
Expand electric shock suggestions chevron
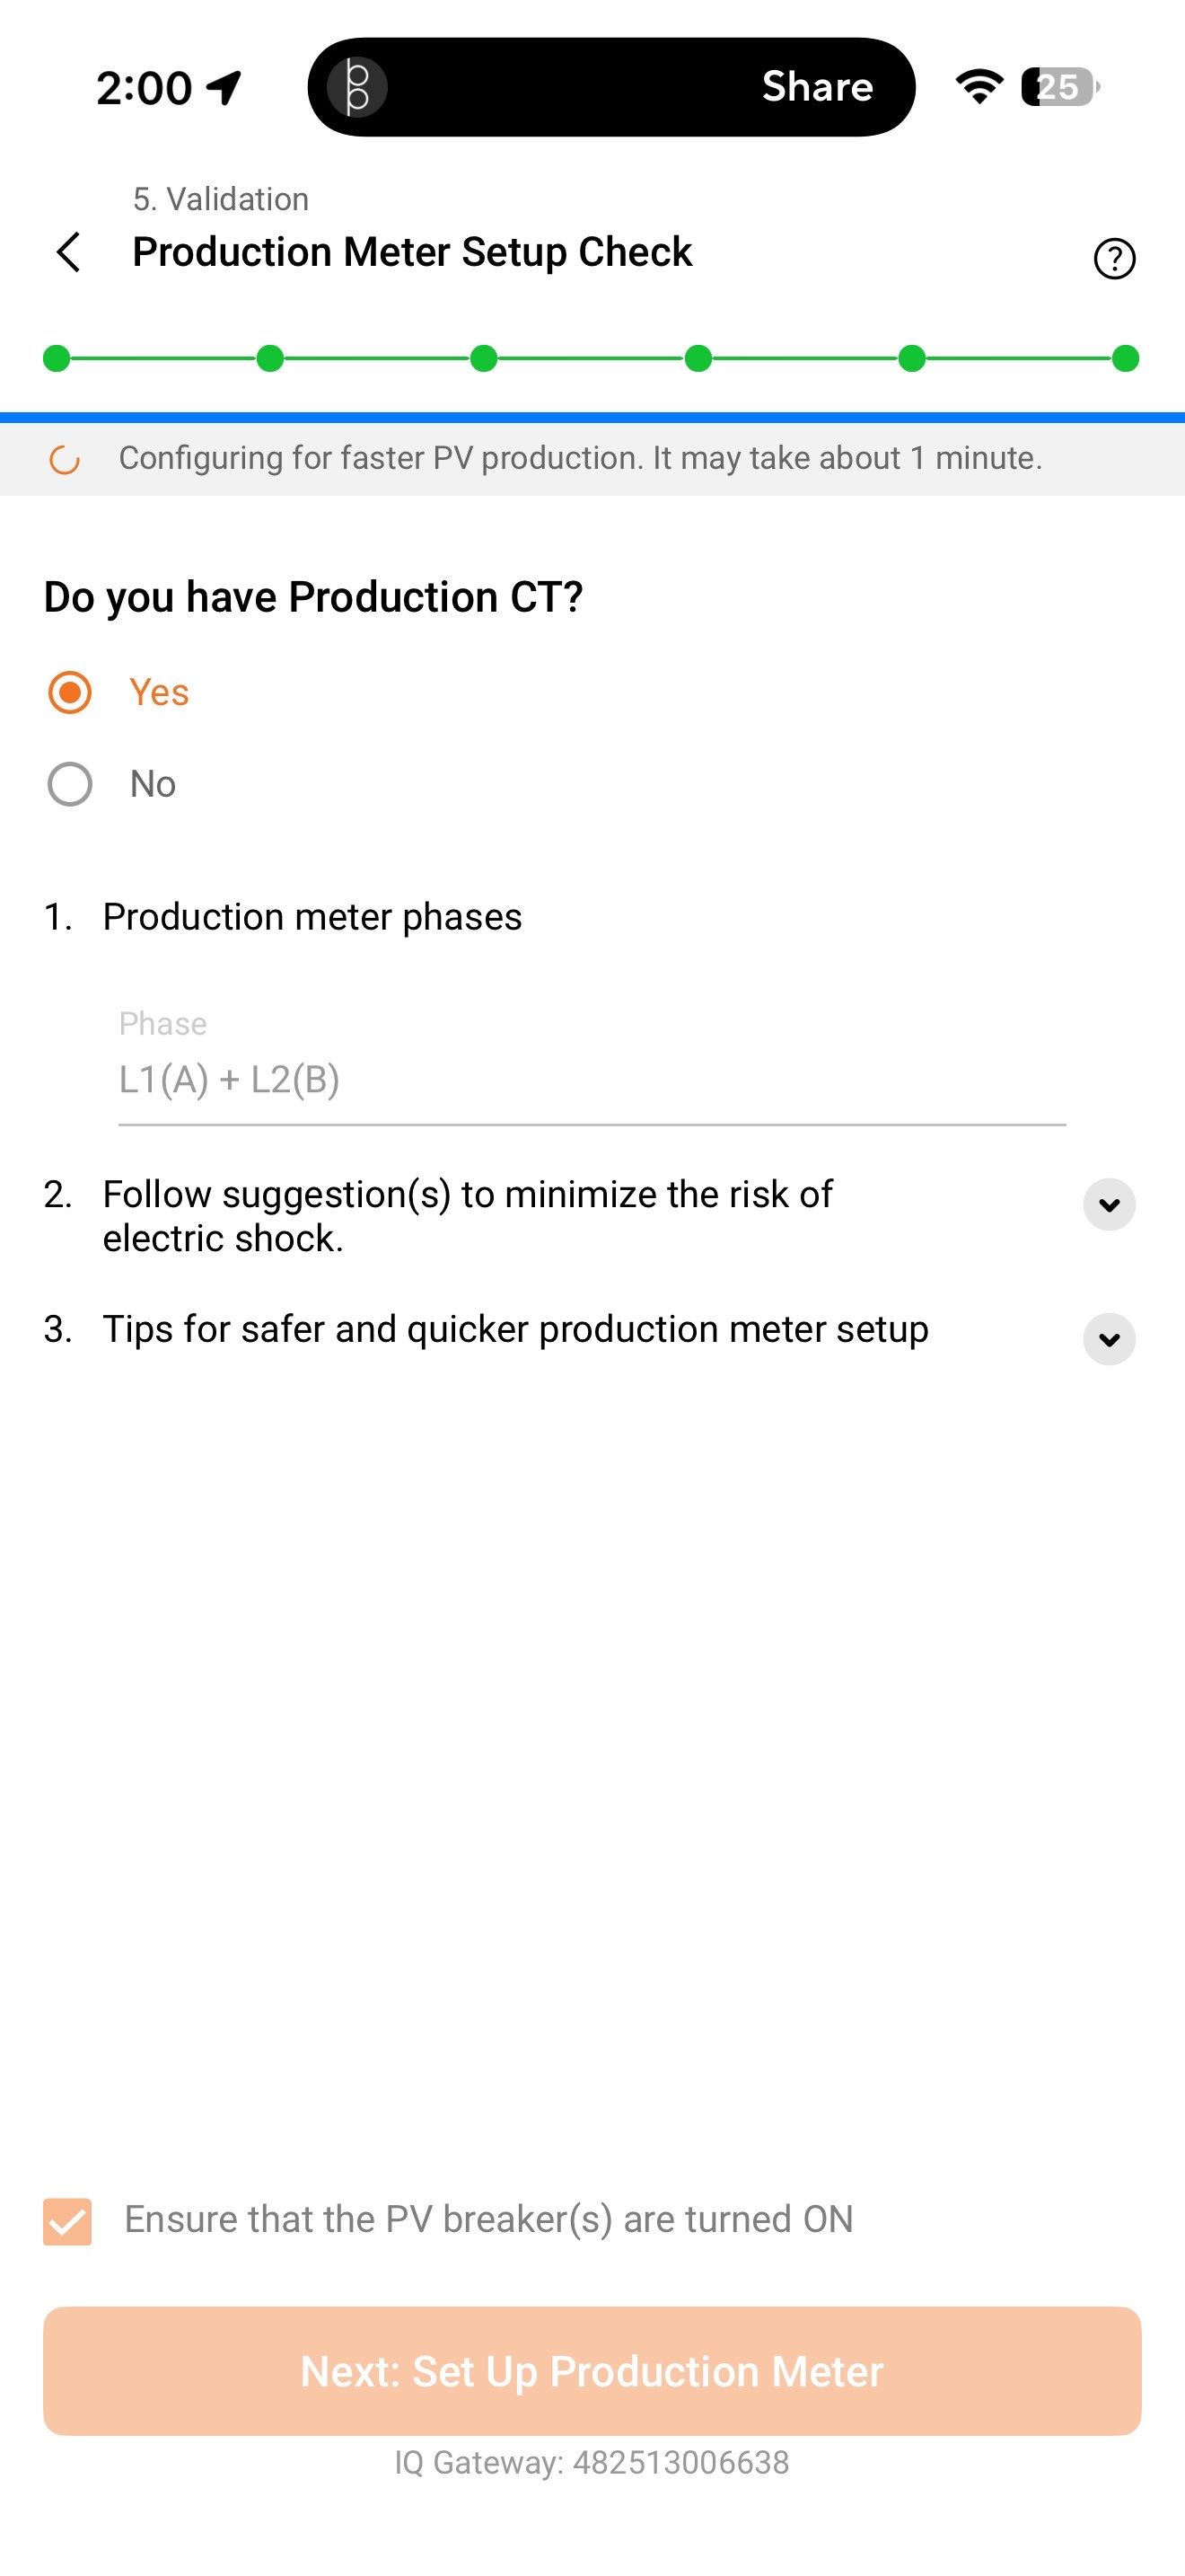tap(1109, 1204)
